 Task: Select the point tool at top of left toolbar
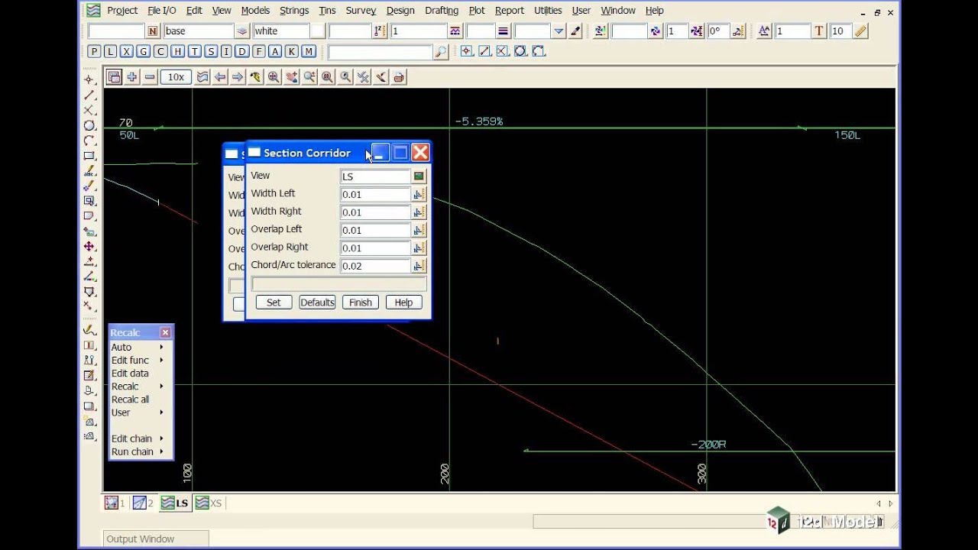click(89, 79)
